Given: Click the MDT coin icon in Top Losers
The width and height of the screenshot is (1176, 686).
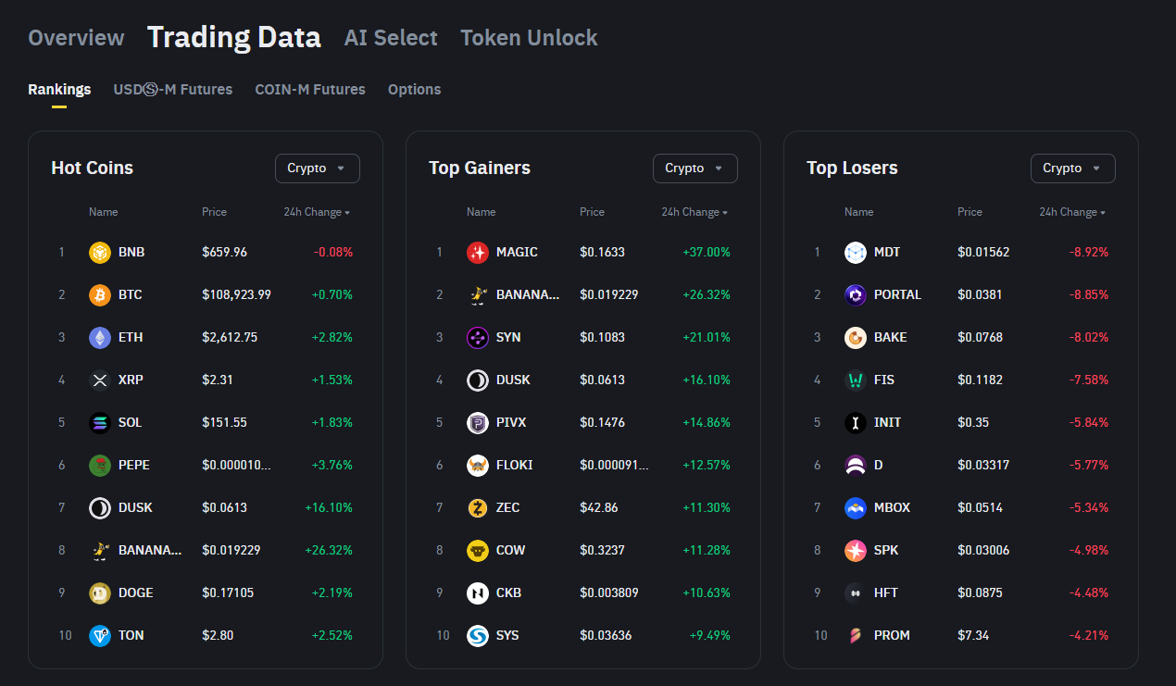Looking at the screenshot, I should coord(856,252).
